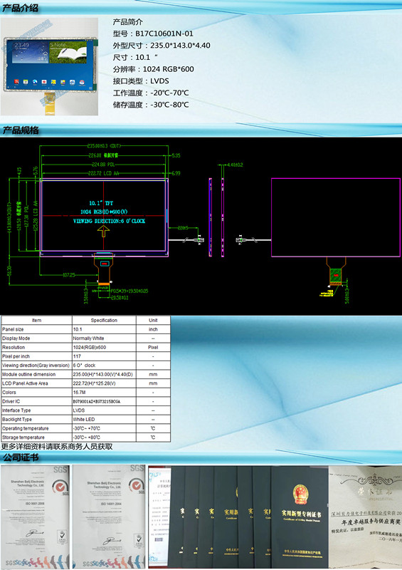
Task: Click the 产品规格 section header
Action: click(21, 130)
